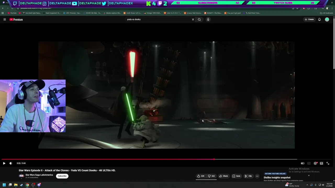Enter full screen mode
The width and height of the screenshot is (335, 188).
pyautogui.click(x=328, y=163)
